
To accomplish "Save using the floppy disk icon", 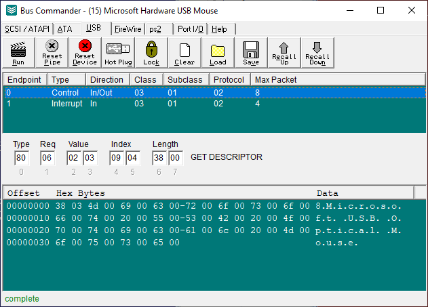I will [251, 53].
